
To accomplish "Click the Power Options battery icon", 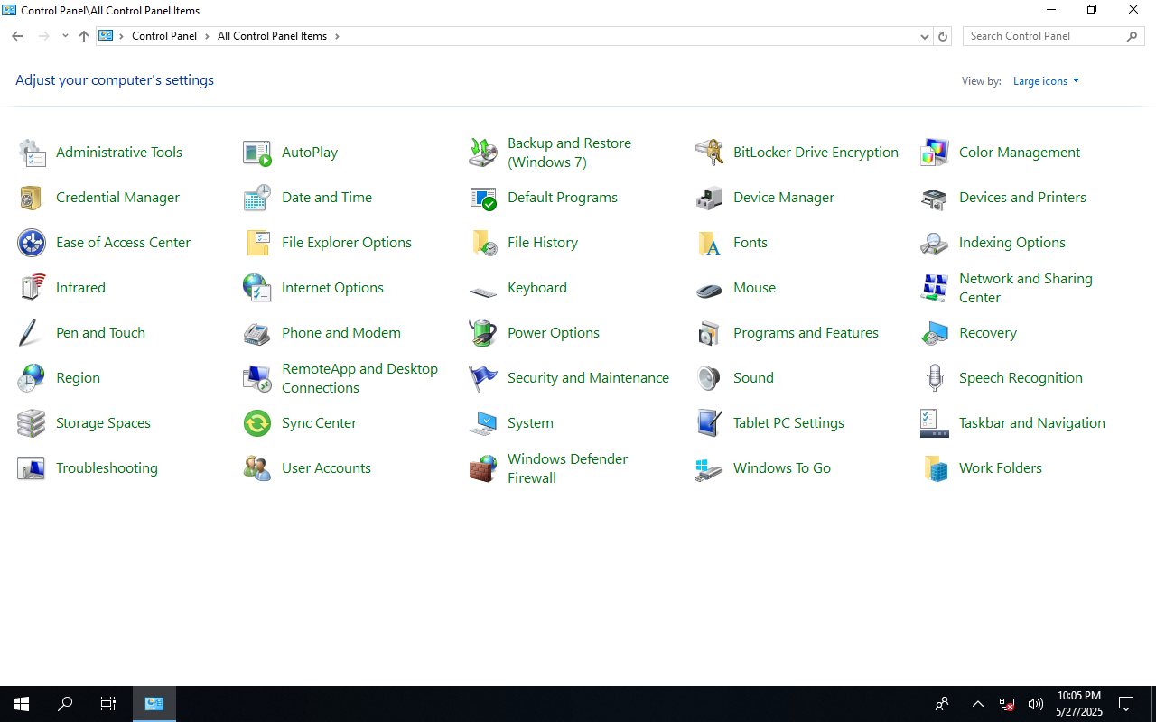I will [483, 333].
